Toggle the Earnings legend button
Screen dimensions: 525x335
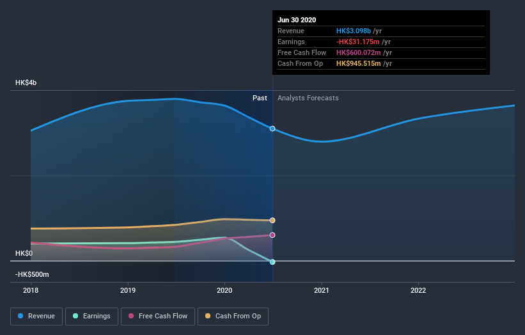[x=91, y=316]
